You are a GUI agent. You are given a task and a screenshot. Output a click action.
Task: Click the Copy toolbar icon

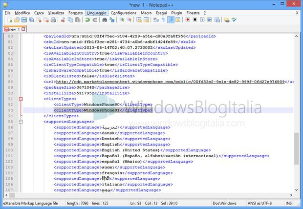click(x=70, y=20)
